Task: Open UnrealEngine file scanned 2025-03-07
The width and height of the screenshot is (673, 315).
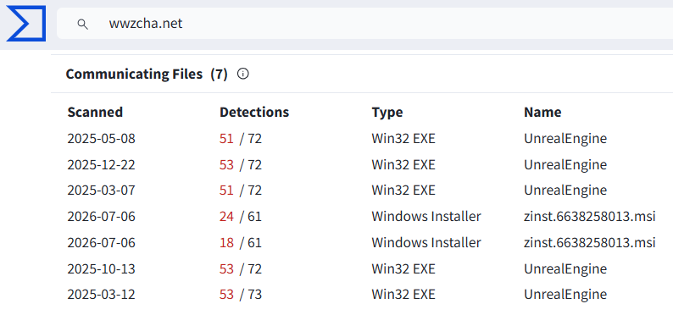Action: 565,191
